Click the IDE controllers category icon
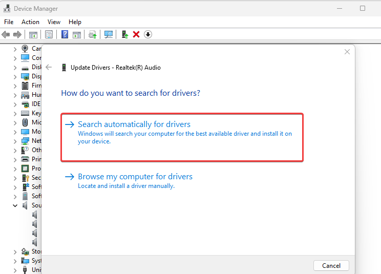The width and height of the screenshot is (381, 274). coord(25,104)
